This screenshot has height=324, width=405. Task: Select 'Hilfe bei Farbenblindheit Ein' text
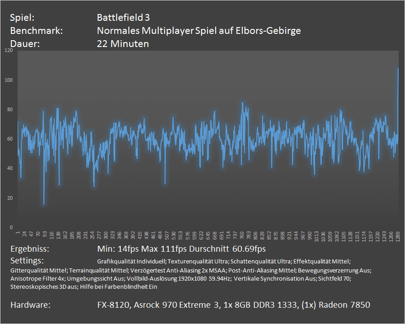[118, 287]
